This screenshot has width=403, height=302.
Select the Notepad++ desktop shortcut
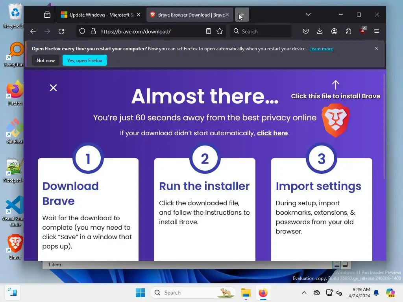coord(13,170)
